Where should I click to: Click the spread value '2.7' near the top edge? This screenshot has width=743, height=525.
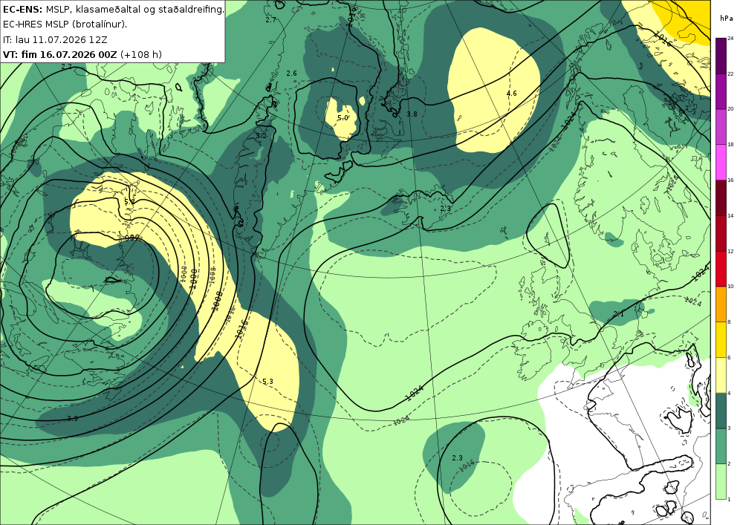270,20
